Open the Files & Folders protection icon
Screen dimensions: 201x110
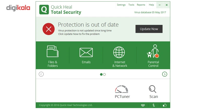click(x=53, y=51)
